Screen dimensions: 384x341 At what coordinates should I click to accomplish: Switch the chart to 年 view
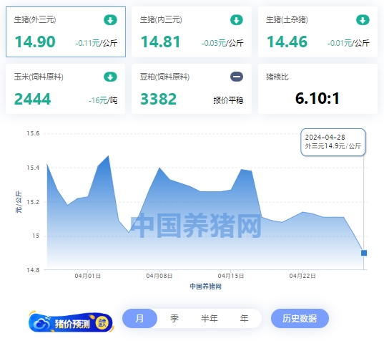pos(244,318)
